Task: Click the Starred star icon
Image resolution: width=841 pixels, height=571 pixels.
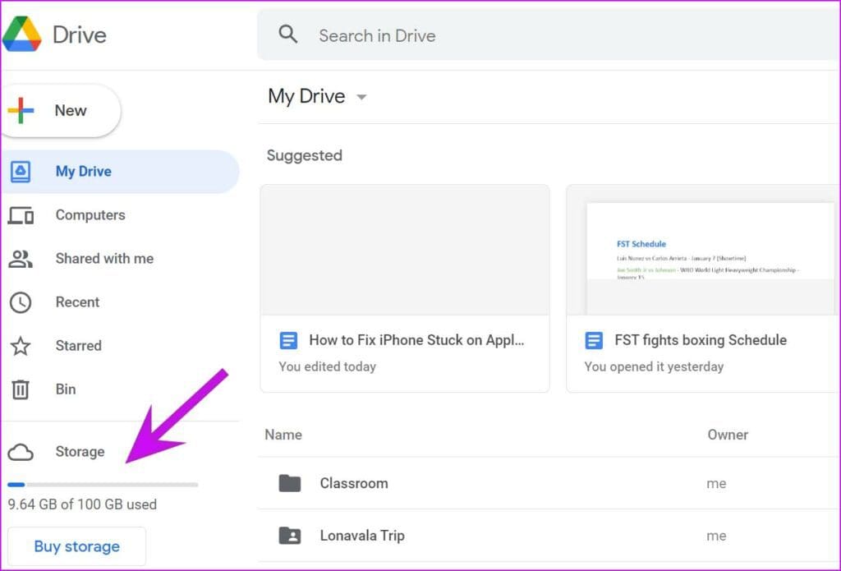Action: coord(21,346)
